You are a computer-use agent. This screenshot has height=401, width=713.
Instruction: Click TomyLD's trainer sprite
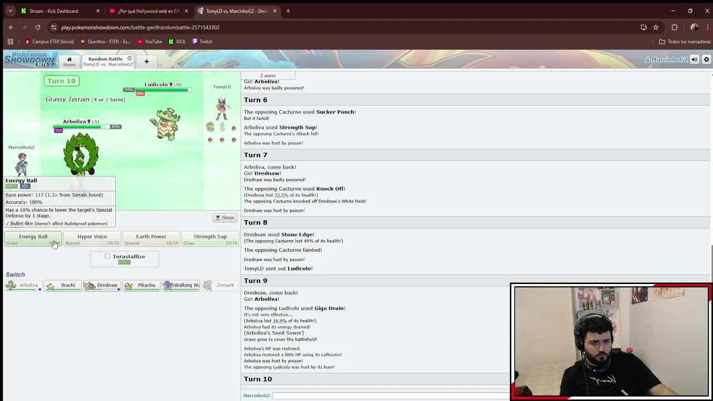222,108
